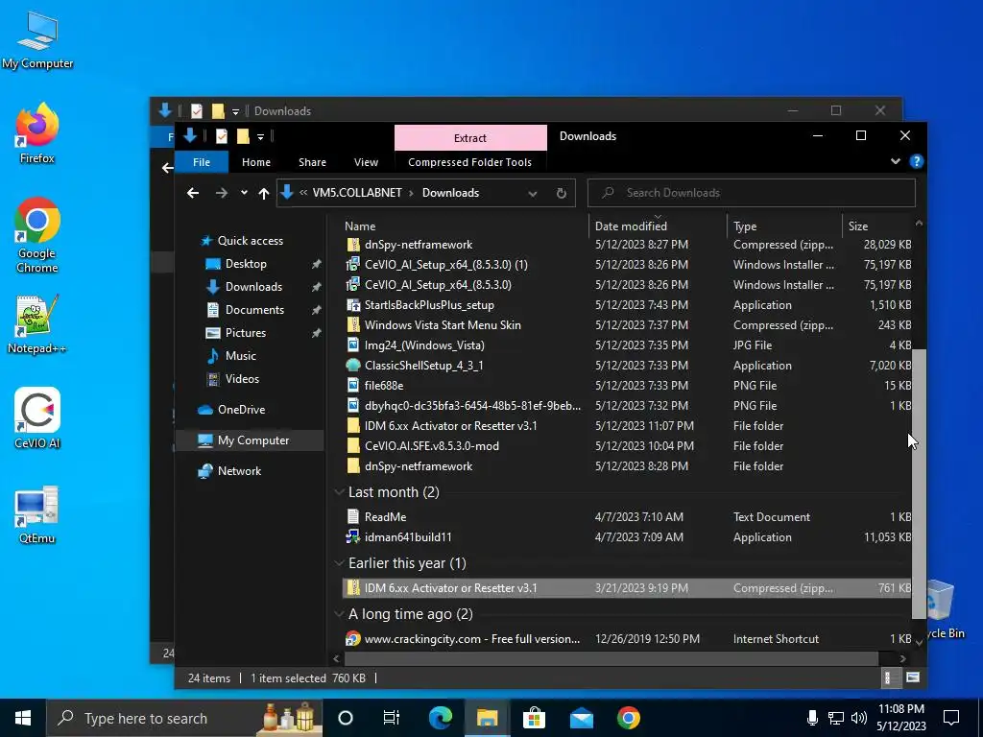Open Microsoft Store from the taskbar
Viewport: 983px width, 737px height.
(x=534, y=718)
